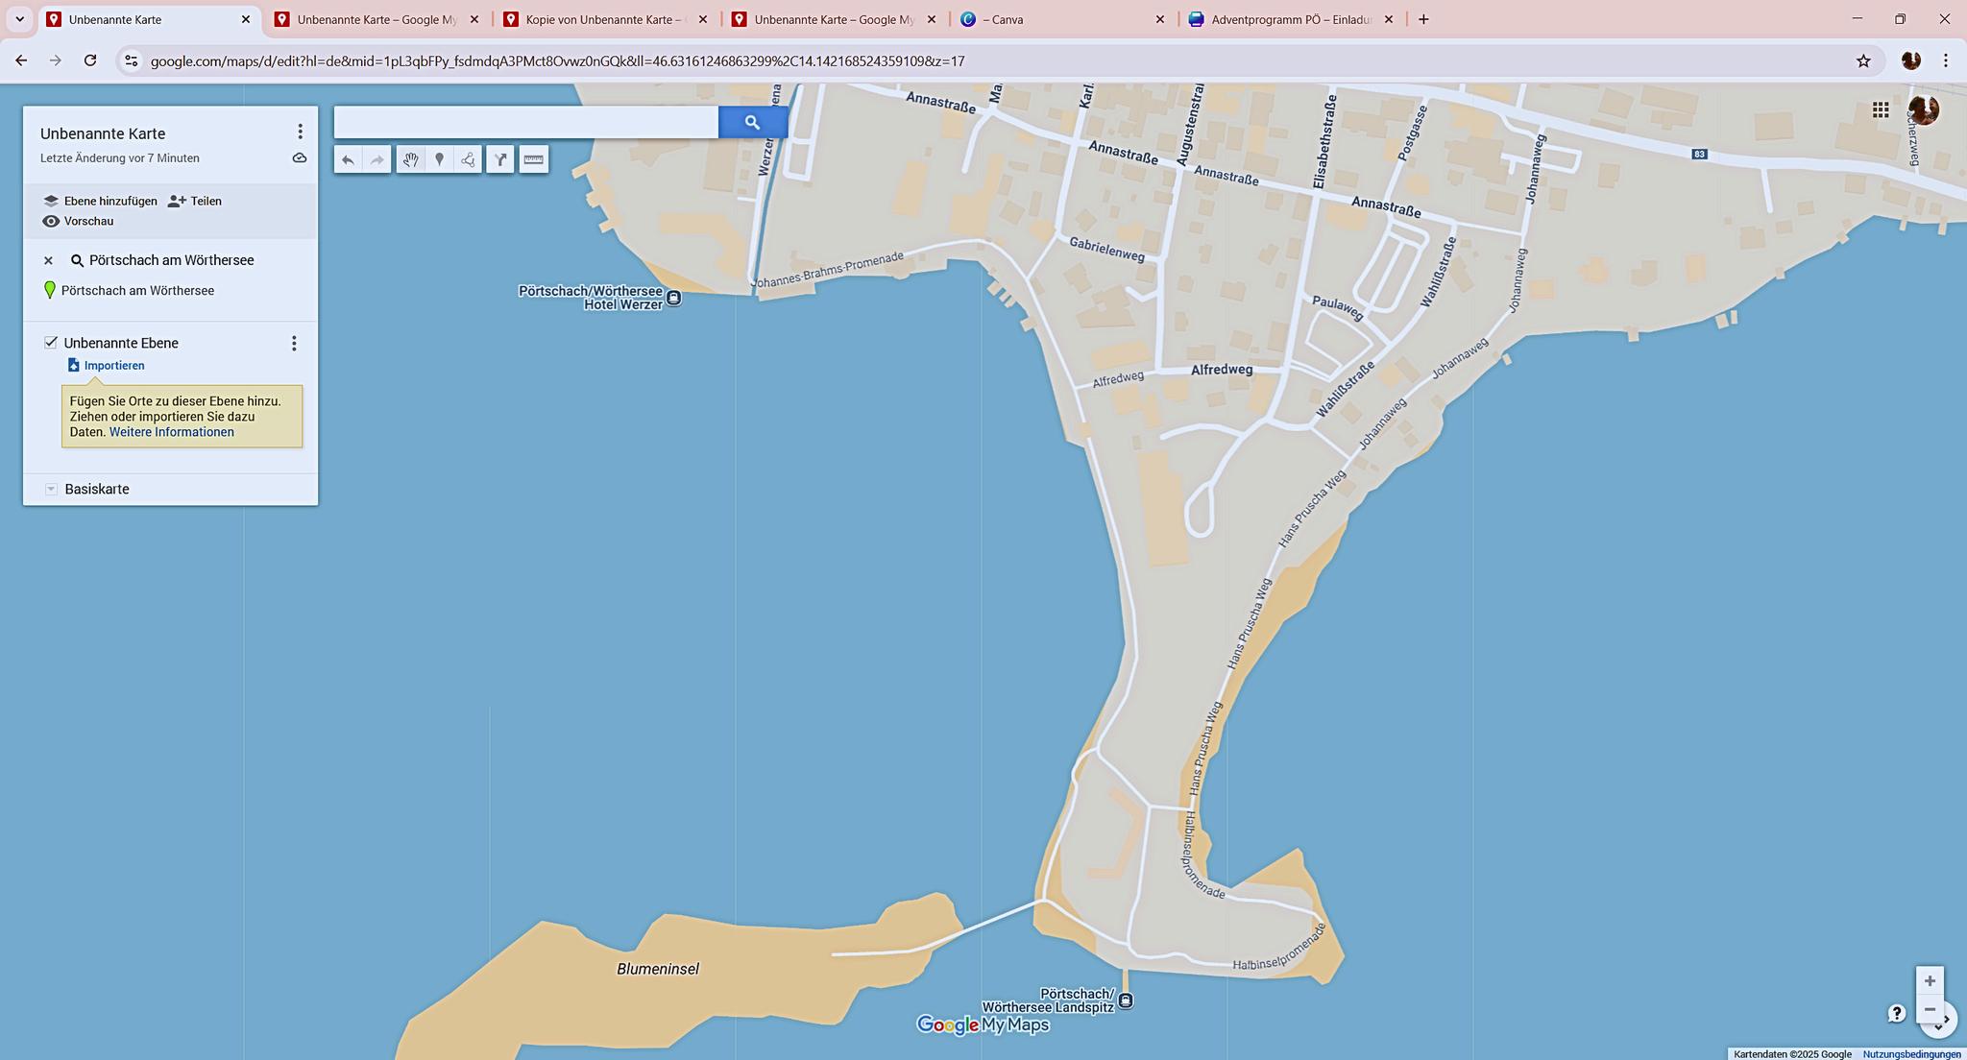Click the Add directions tool
The image size is (1967, 1060).
pyautogui.click(x=500, y=159)
